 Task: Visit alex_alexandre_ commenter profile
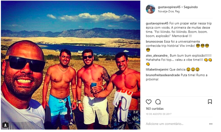click(x=157, y=56)
